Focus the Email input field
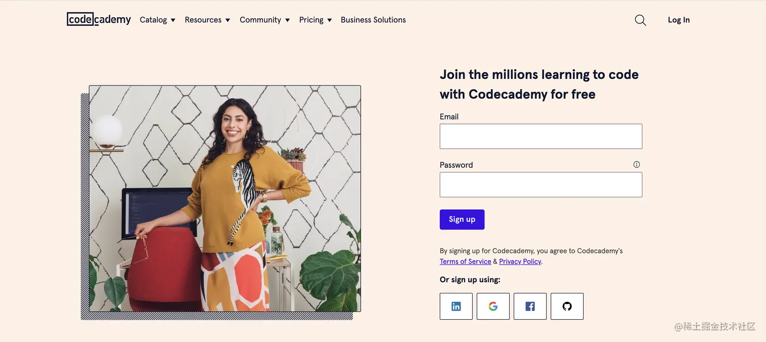766x342 pixels. click(541, 136)
